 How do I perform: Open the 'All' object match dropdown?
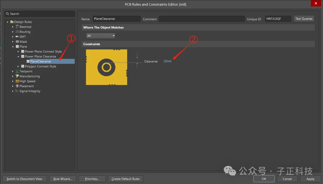[100, 36]
